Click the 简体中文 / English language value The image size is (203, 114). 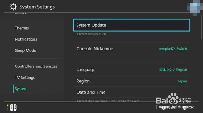173,70
